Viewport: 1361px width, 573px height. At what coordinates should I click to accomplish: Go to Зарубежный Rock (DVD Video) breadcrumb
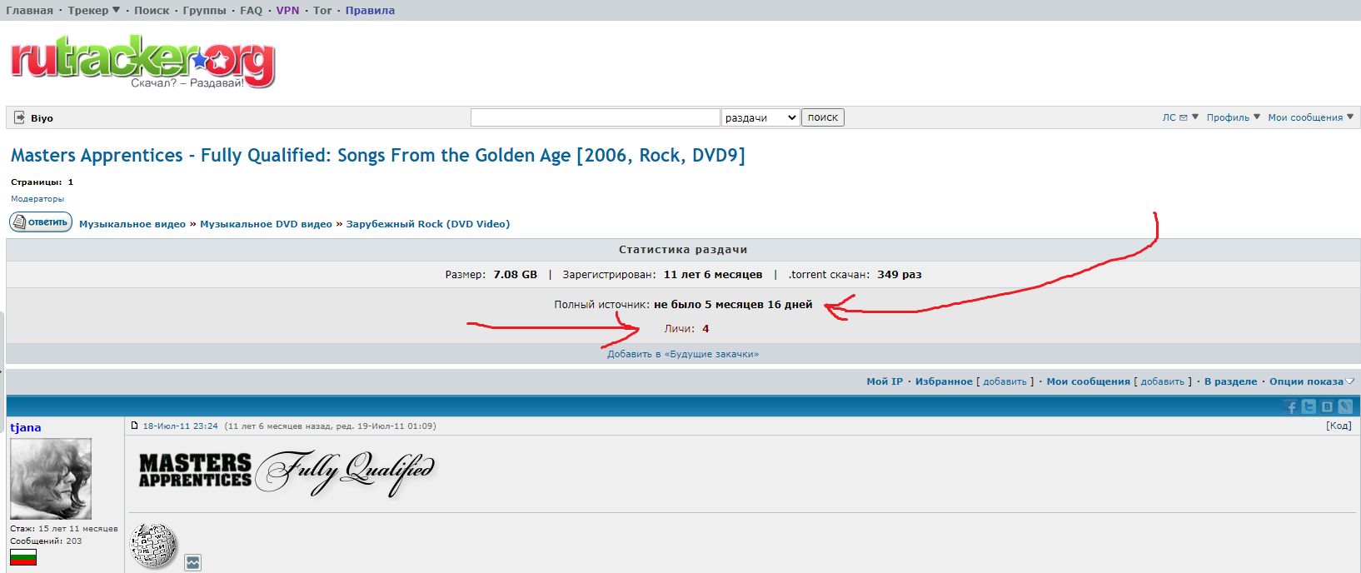[428, 224]
